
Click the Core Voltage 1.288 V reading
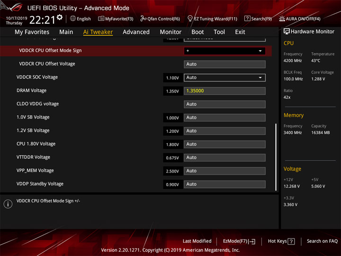pyautogui.click(x=318, y=79)
